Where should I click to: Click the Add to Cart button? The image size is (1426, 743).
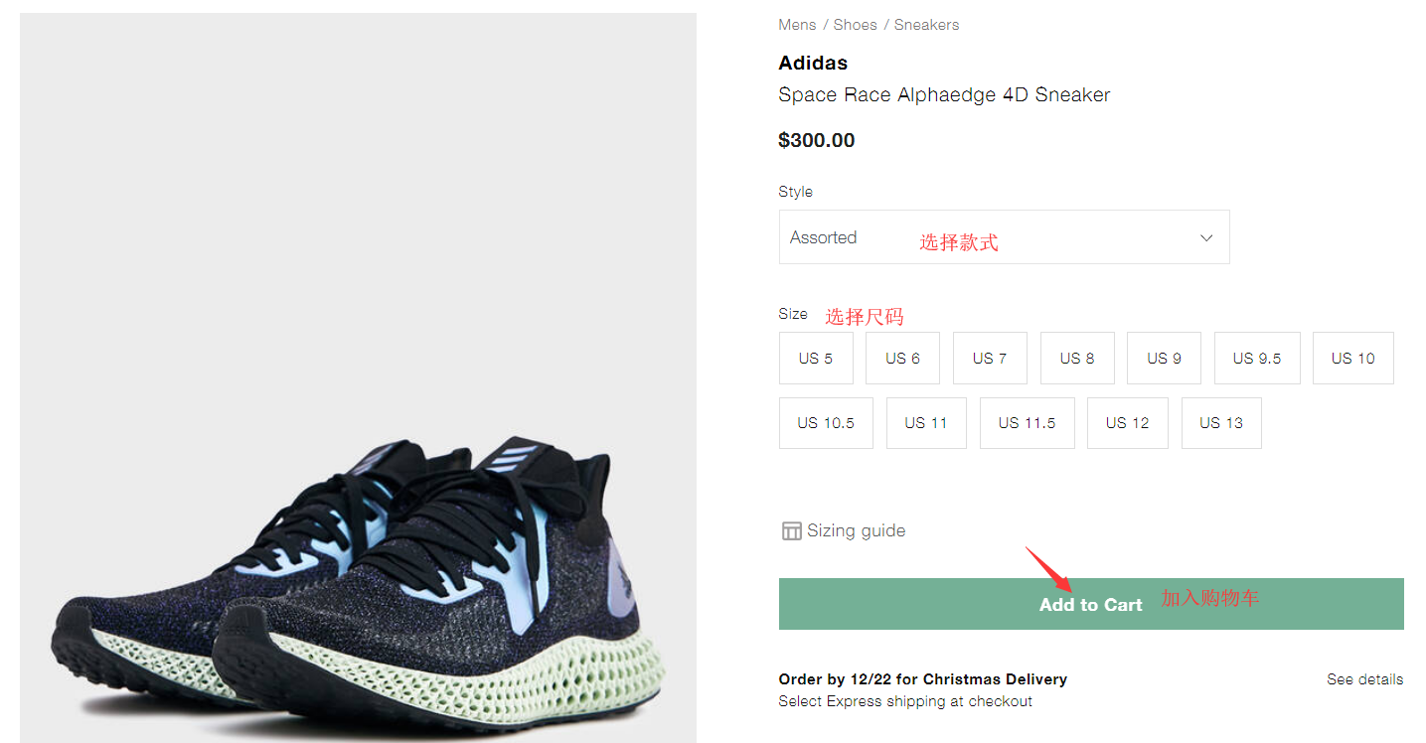coord(1090,604)
